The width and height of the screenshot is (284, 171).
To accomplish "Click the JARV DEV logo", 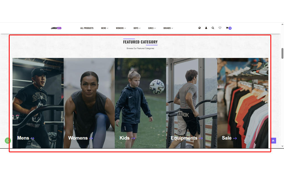I will click(56, 28).
